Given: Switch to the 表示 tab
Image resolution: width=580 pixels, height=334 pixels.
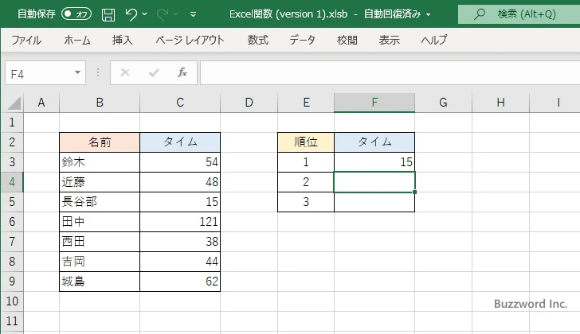Looking at the screenshot, I should 389,40.
